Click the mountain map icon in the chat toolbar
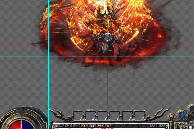 tap(61, 126)
